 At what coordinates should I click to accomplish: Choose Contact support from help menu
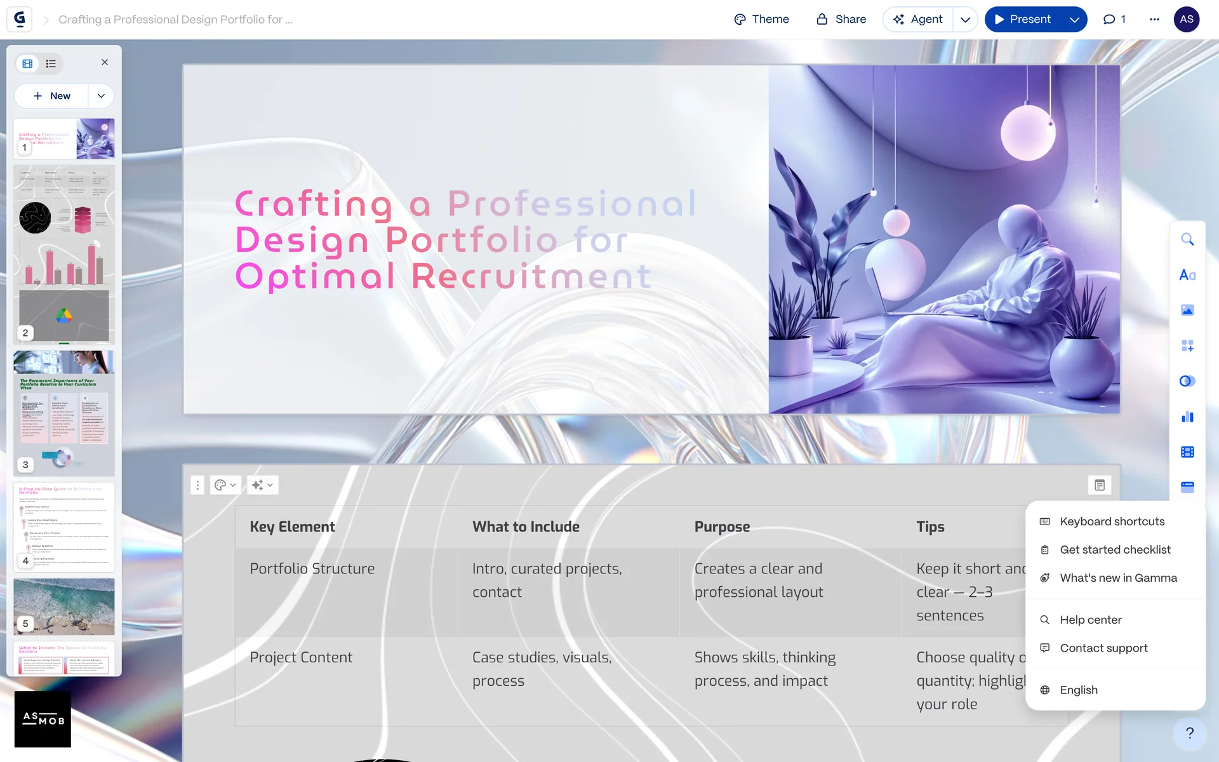click(1103, 648)
